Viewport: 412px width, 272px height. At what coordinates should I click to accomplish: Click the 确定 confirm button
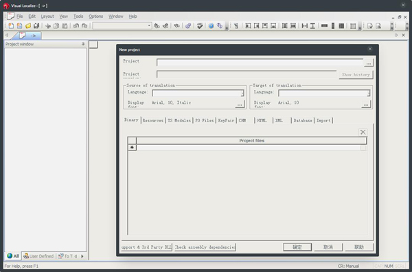pyautogui.click(x=297, y=247)
